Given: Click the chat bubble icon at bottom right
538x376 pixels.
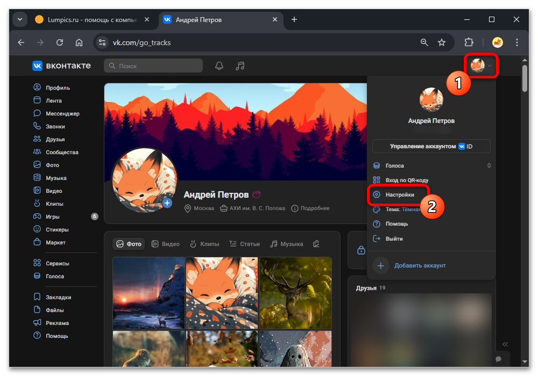Looking at the screenshot, I should [499, 359].
